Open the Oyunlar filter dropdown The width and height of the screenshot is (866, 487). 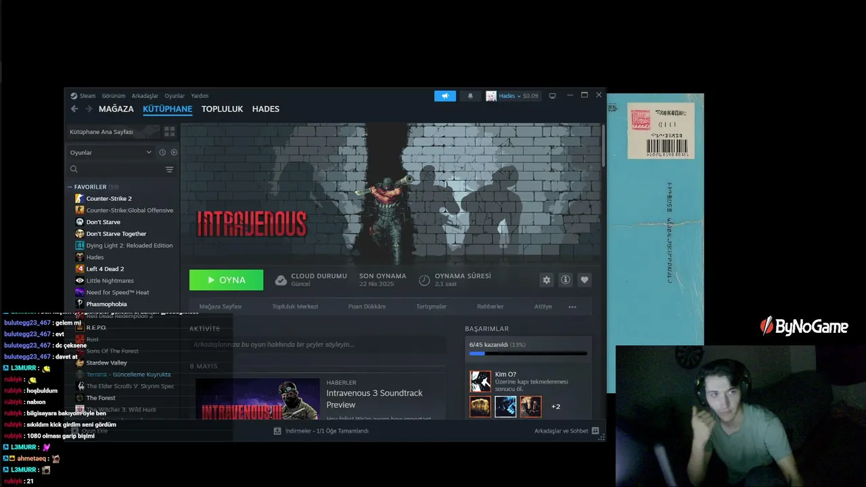[111, 152]
